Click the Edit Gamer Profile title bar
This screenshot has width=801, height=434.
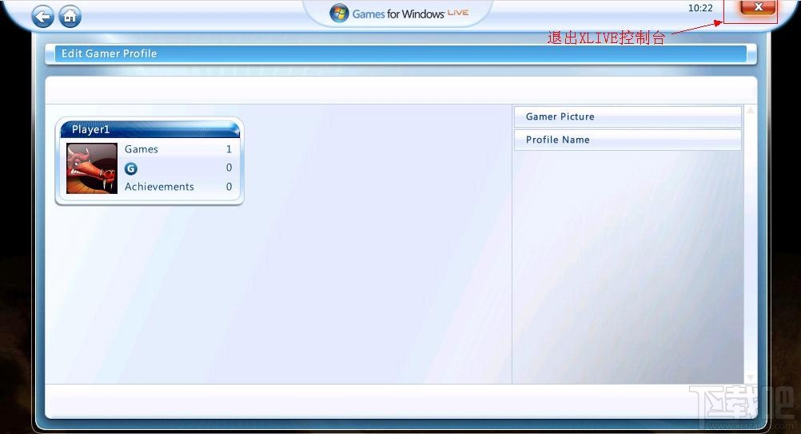pos(400,54)
